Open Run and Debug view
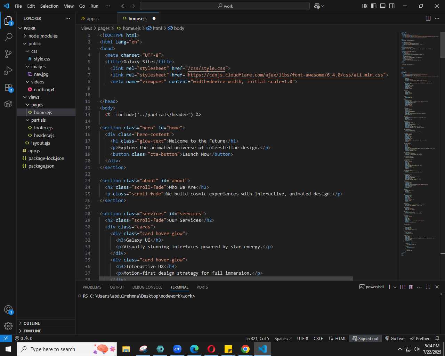The image size is (445, 356). 8,71
